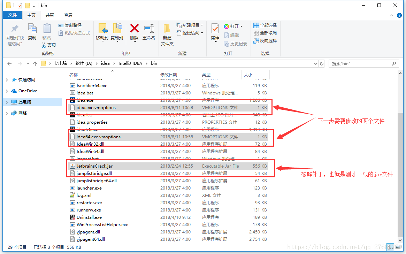Go up one folder level arrow
The width and height of the screenshot is (406, 254).
35,63
